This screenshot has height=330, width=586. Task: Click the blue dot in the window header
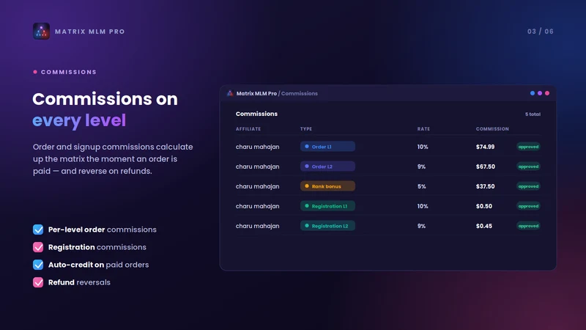[x=533, y=93]
